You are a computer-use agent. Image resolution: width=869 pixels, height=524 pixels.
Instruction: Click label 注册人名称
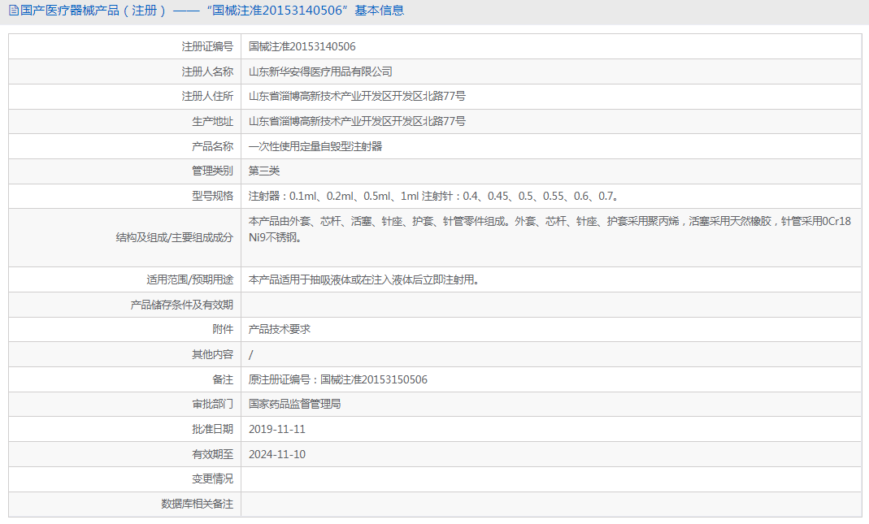point(207,71)
